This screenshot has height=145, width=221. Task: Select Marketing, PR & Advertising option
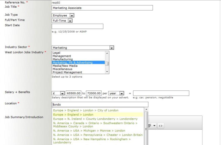78,63
